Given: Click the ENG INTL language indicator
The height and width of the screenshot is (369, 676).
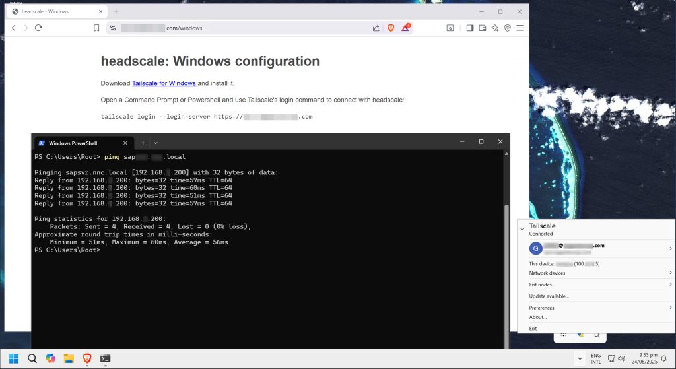Looking at the screenshot, I should coord(596,358).
